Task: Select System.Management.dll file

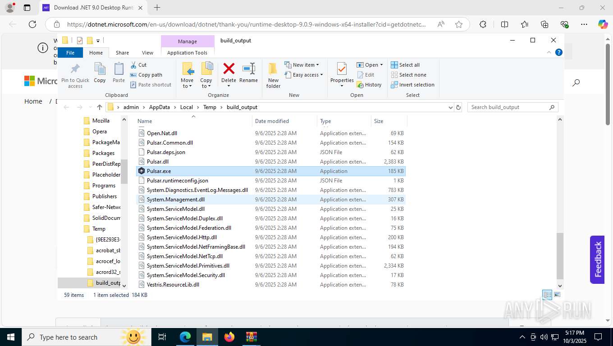Action: pos(270,199)
